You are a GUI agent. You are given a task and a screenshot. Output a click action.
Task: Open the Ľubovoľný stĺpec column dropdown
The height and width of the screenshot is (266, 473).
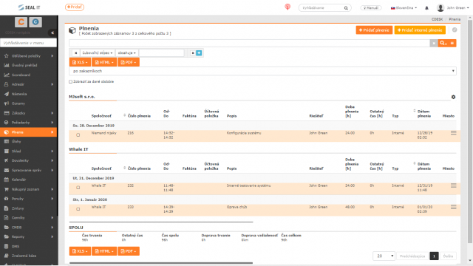pos(97,52)
